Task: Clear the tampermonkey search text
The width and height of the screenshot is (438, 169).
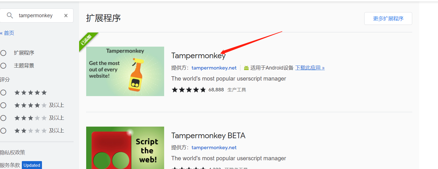Action: [66, 16]
